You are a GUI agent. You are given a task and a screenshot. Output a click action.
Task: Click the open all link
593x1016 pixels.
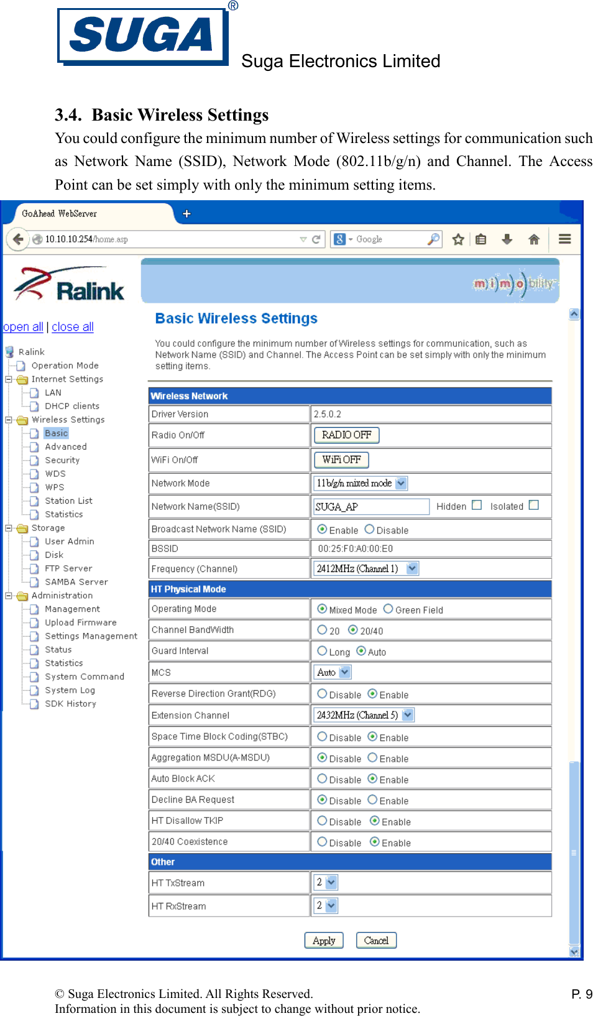23,327
